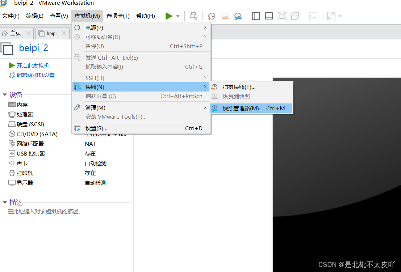401x272 pixels.
Task: Open the dropdown arrow next to stretch icon
Action: pos(340,16)
